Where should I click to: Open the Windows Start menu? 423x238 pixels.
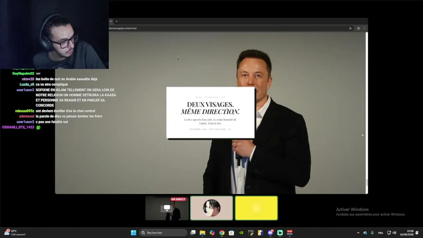(x=134, y=233)
